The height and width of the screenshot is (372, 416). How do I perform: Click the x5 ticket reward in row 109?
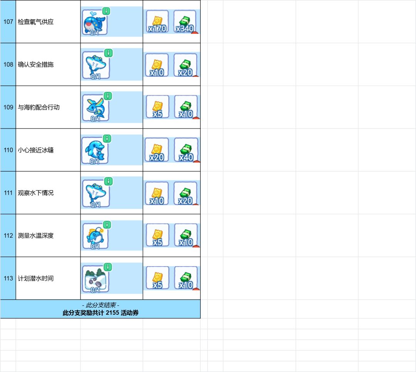click(x=158, y=107)
